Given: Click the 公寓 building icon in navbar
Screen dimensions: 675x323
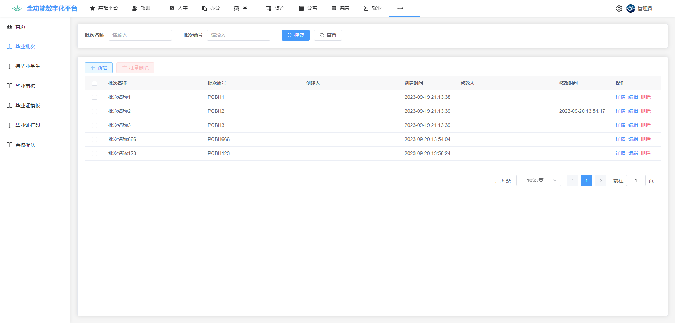Looking at the screenshot, I should [301, 8].
